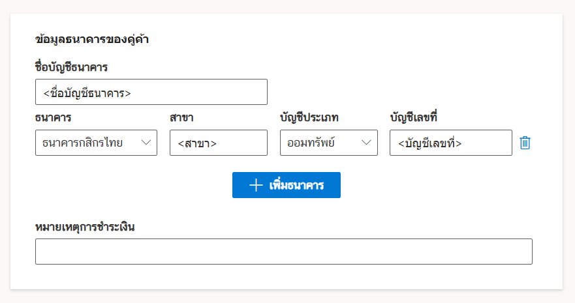
Task: Click the plus icon on เพิ่มธนาคาร button
Action: [256, 185]
